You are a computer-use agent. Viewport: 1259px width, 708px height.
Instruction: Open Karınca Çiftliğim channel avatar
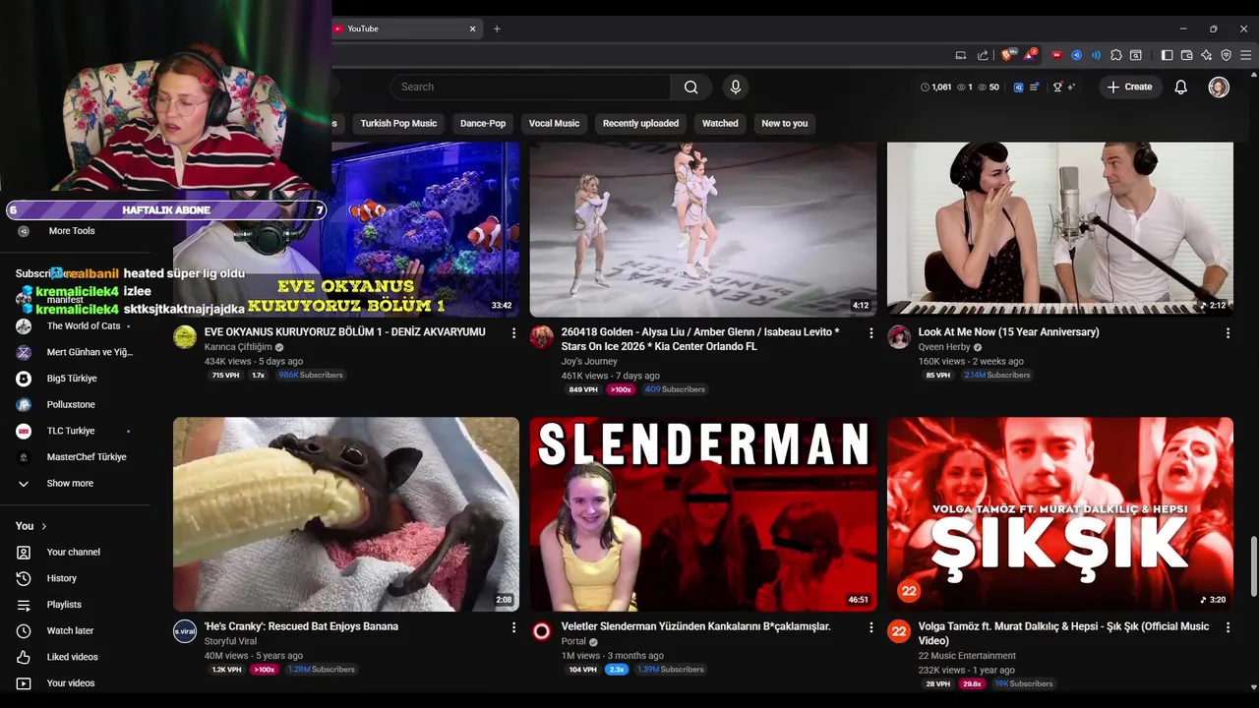pyautogui.click(x=185, y=337)
